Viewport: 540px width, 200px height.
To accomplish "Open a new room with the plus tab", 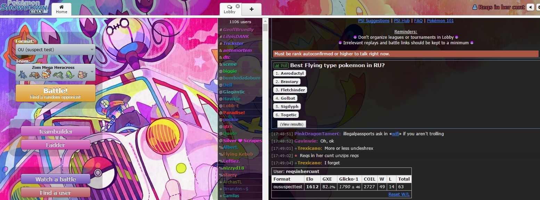I will (252, 9).
